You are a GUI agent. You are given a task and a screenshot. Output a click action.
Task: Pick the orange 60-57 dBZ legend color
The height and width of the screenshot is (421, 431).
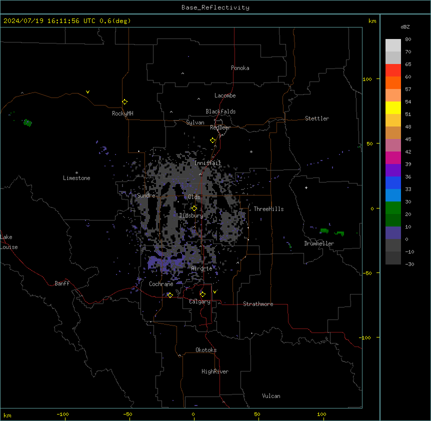coord(393,82)
